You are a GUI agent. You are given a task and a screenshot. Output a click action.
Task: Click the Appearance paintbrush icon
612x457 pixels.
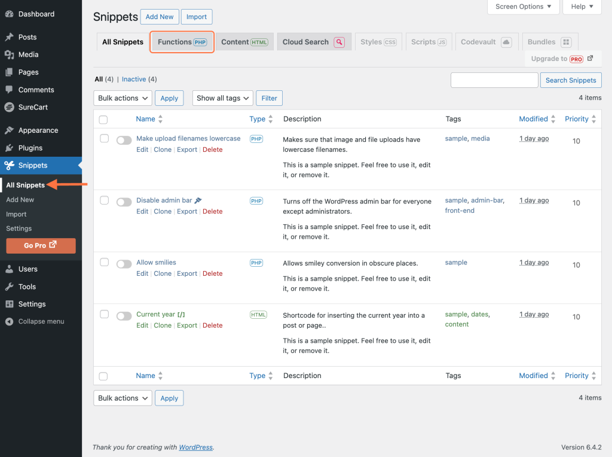[9, 130]
